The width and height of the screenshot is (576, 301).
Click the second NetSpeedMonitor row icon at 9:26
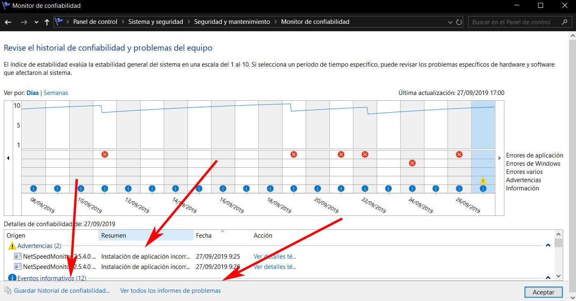(18, 266)
